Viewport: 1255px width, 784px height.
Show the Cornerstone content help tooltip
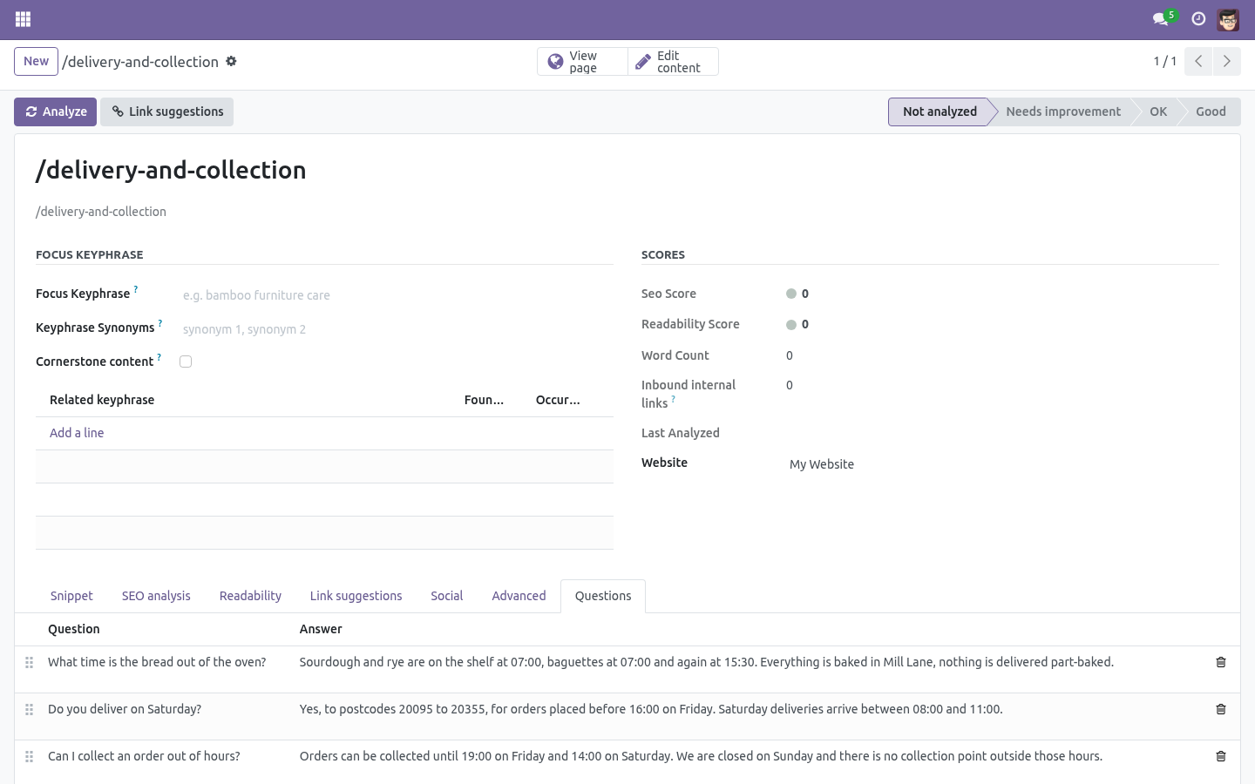click(159, 357)
